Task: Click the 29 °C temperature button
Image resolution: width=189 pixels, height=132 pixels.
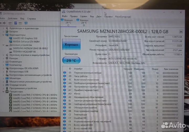Action: [x=71, y=60]
